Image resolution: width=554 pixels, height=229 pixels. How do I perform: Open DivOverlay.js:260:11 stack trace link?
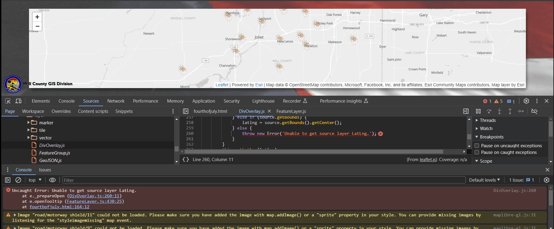[94, 196]
